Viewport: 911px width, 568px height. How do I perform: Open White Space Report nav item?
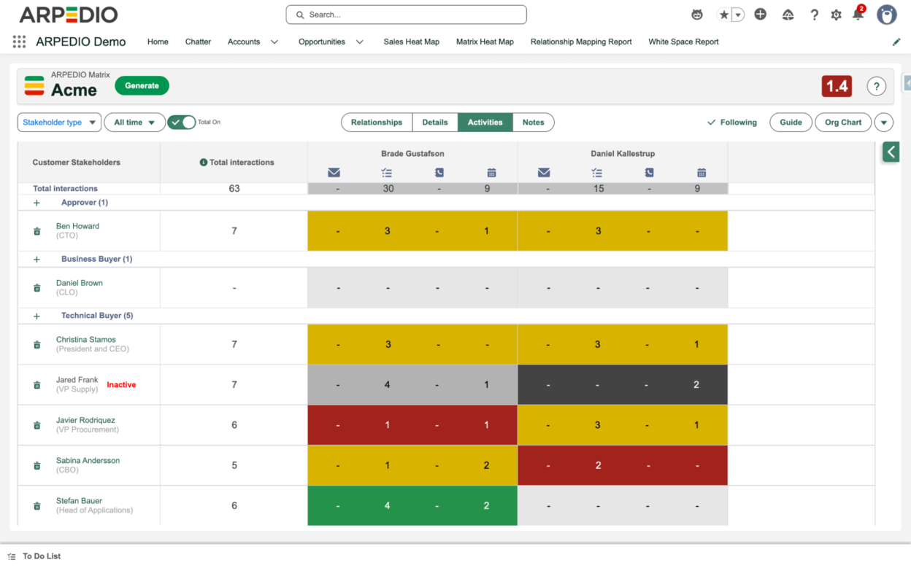coord(683,42)
